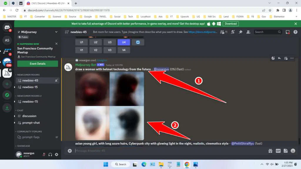301x169 pixels.
Task: Deafen audio with the headphone icon
Action: click(x=50, y=154)
